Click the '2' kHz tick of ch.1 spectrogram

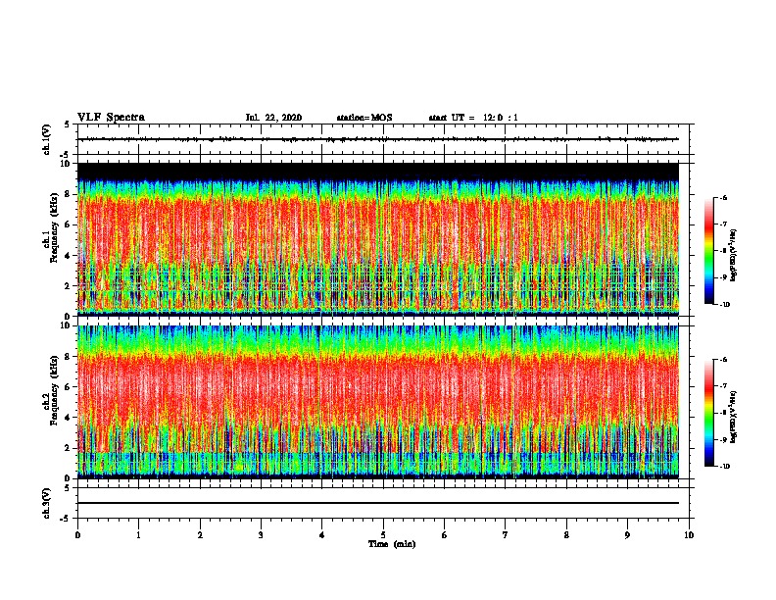point(68,285)
